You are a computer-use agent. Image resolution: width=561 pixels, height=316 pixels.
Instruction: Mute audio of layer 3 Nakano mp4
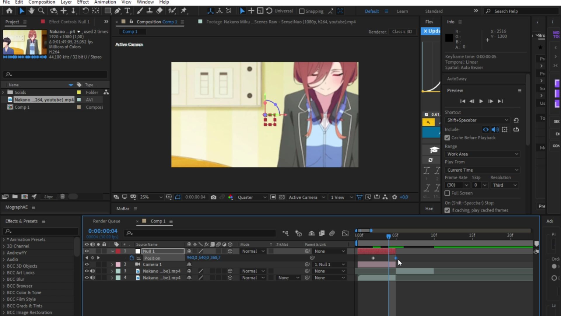point(93,271)
